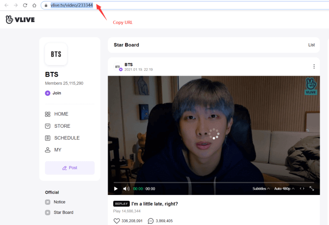This screenshot has width=329, height=225.
Task: Click the List link in Star Board header
Action: point(311,45)
